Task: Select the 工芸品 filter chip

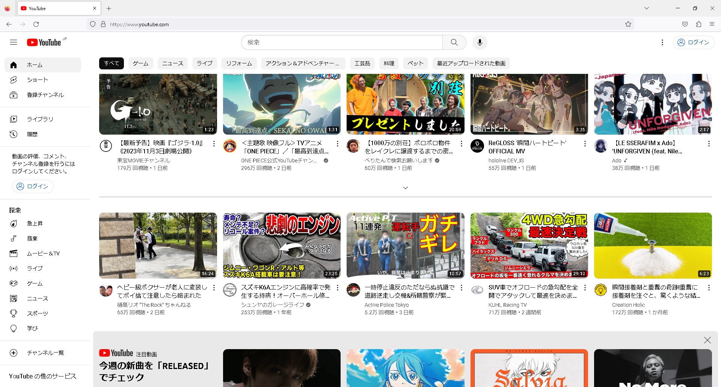Action: [x=362, y=63]
